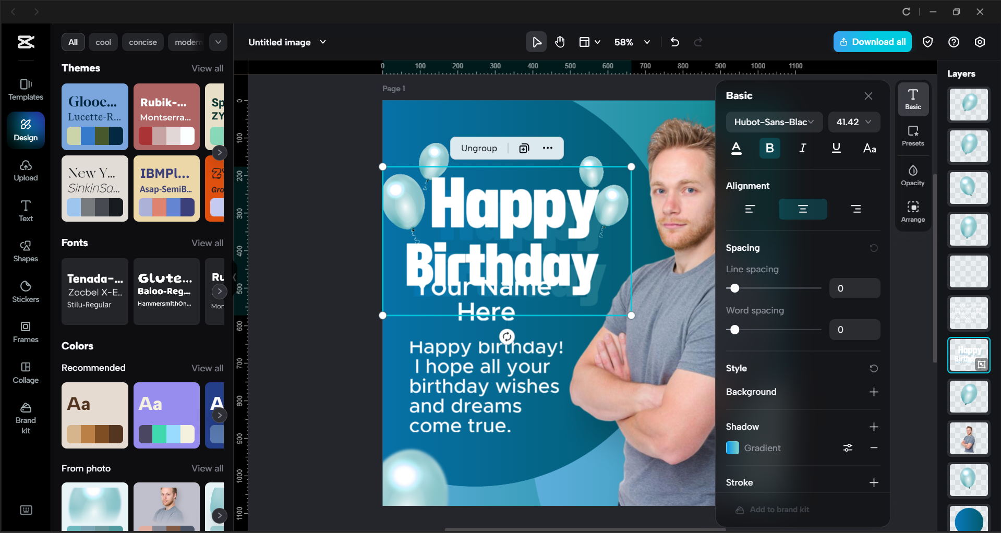Open the Arrange panel
Image resolution: width=1001 pixels, height=533 pixels.
[912, 212]
